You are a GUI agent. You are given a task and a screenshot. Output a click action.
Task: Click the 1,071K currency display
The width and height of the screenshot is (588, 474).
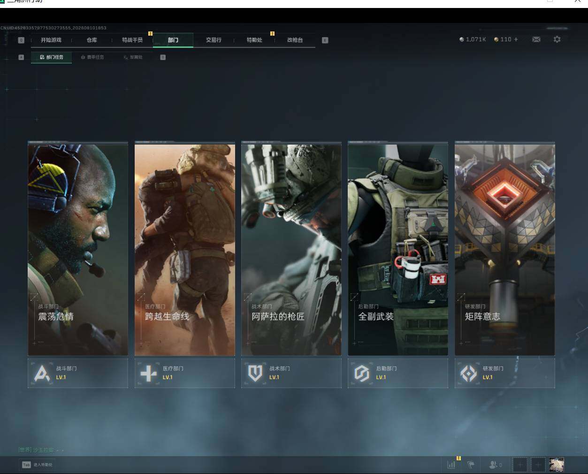pyautogui.click(x=473, y=39)
